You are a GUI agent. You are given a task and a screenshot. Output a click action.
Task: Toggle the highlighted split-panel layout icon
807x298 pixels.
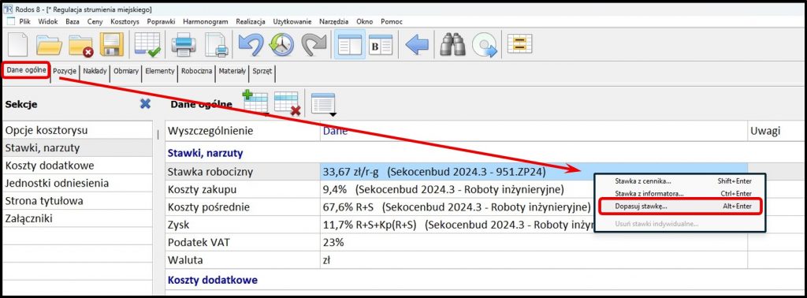pos(350,45)
